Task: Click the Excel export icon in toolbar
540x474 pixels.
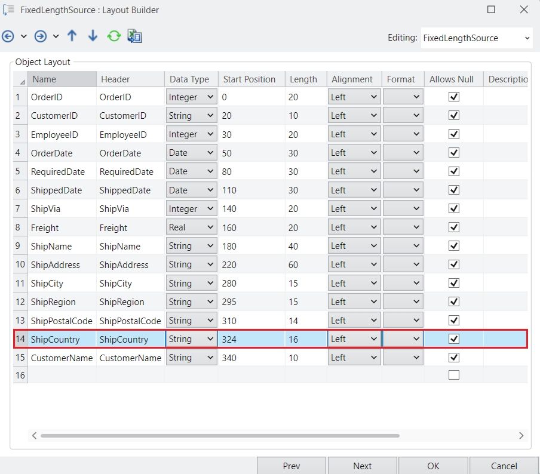Action: [x=134, y=36]
